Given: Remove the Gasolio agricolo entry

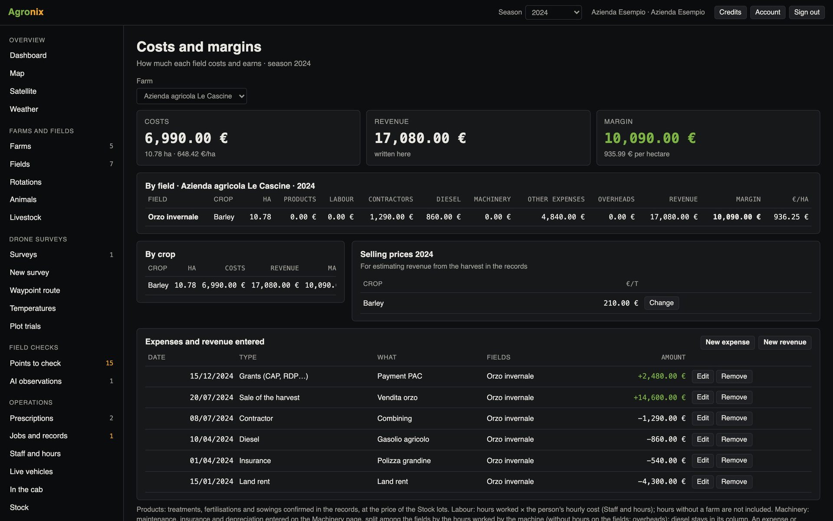Looking at the screenshot, I should click(x=734, y=439).
